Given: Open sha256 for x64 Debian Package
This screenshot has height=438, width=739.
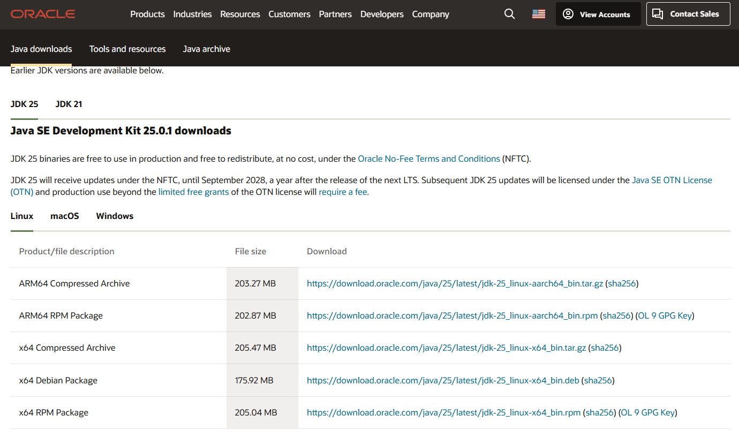Looking at the screenshot, I should [x=598, y=380].
